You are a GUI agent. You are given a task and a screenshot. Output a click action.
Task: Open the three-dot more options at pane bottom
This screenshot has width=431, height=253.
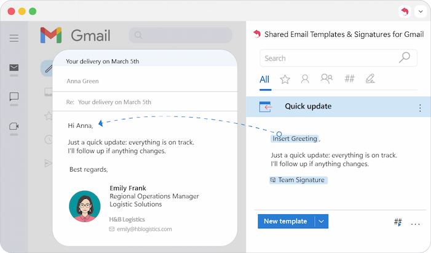coord(416,224)
